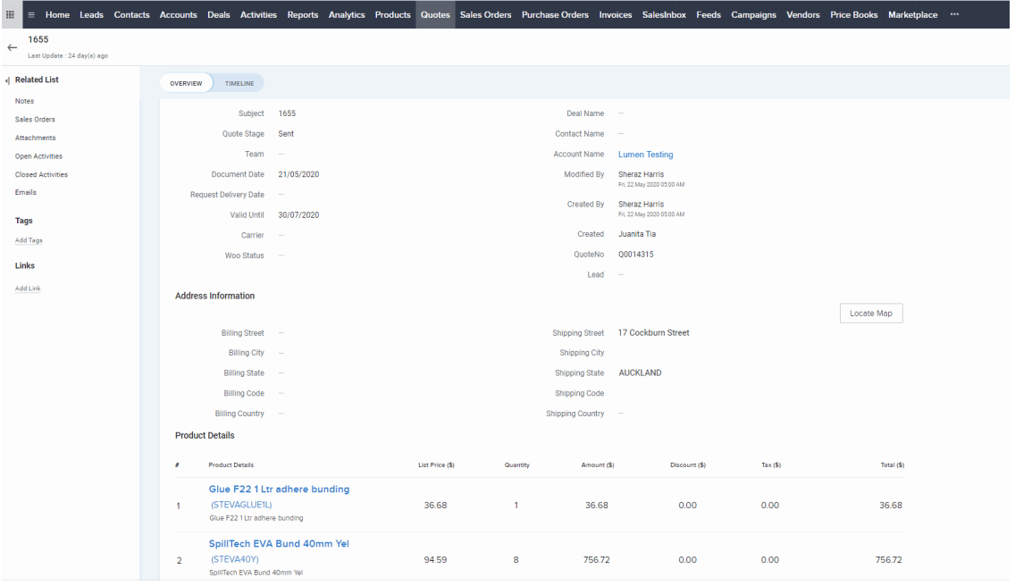Open the more modules ellipsis menu
The width and height of the screenshot is (1015, 586).
tap(955, 14)
